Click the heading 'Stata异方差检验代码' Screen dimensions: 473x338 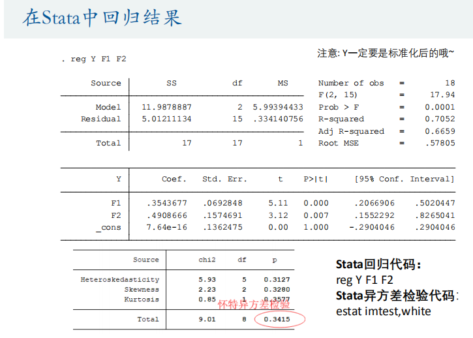tap(395, 296)
